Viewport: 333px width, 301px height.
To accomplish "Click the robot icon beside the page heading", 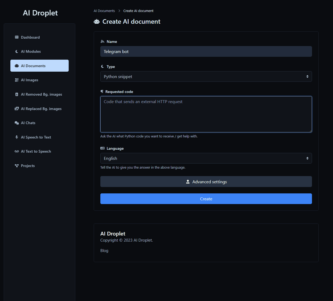I will pyautogui.click(x=97, y=22).
